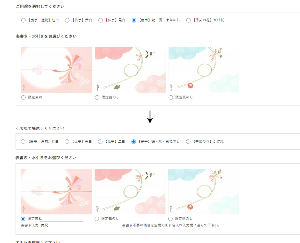Click selected 【慶事】鶴・鷹・束ねのし radio in top section
Image resolution: width=300 pixels, height=243 pixels.
tap(134, 20)
